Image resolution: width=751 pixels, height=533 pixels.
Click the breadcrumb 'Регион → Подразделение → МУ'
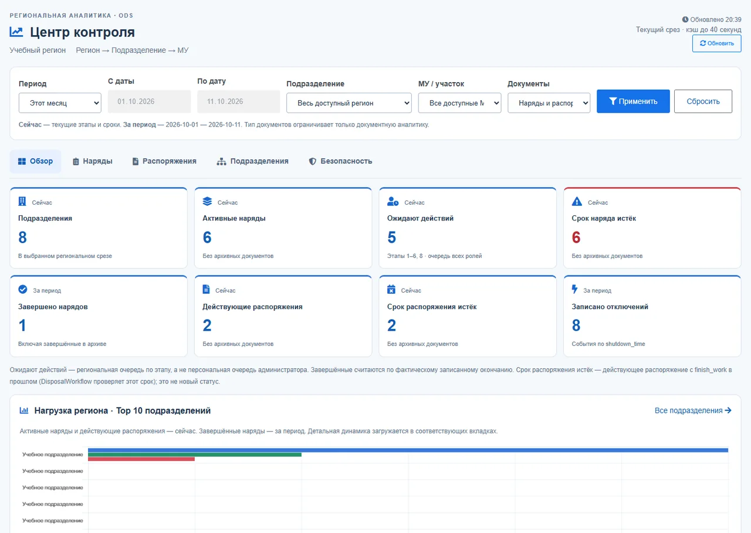[x=132, y=50]
